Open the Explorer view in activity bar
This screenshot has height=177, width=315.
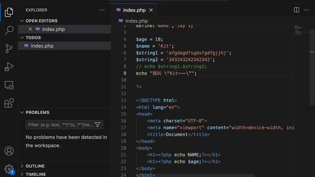coord(9,12)
